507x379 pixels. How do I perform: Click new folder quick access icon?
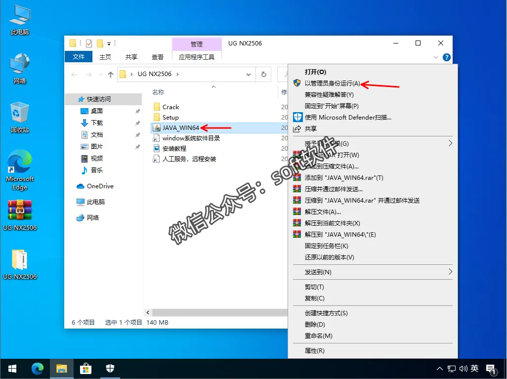click(100, 43)
